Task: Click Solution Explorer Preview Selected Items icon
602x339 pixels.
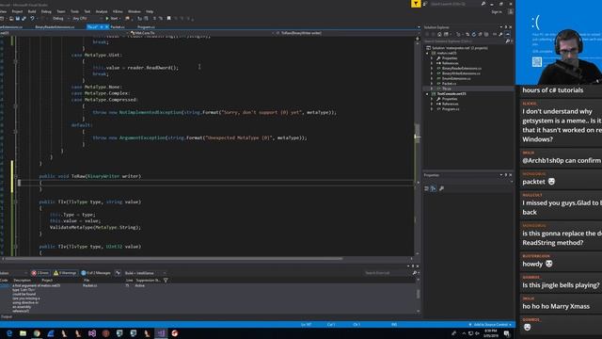Action: coord(508,34)
